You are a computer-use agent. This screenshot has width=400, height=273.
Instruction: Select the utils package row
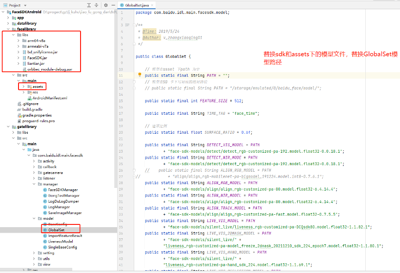point(46,259)
